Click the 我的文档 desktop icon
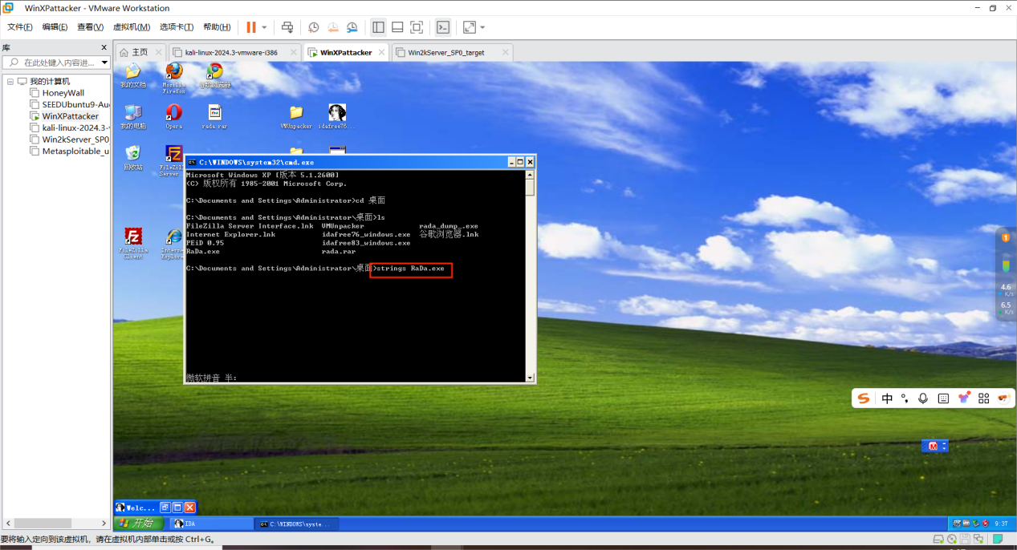The height and width of the screenshot is (550, 1017). 133,75
